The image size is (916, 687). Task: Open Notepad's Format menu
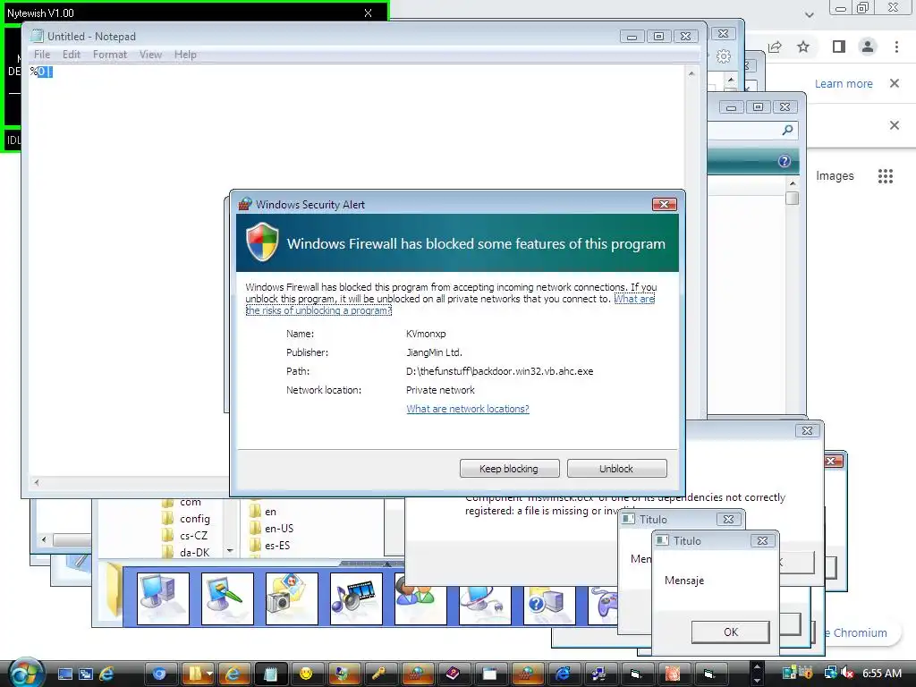pos(110,55)
